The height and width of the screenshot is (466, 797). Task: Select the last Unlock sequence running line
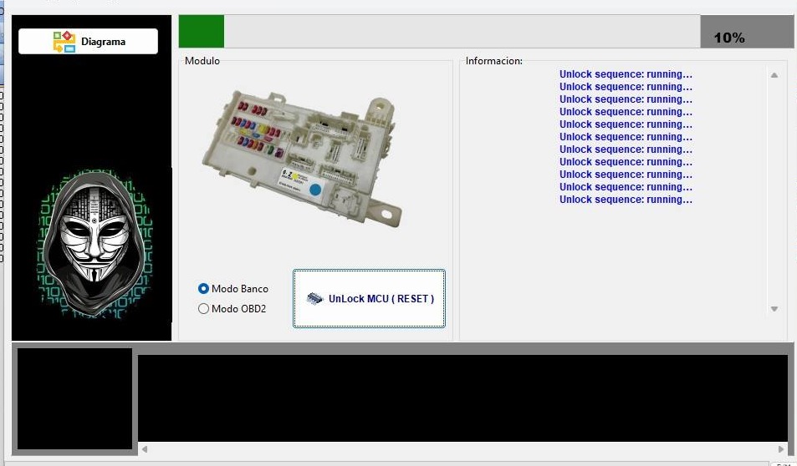[626, 200]
